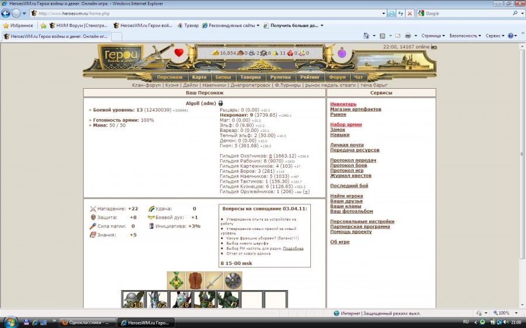Image resolution: width=526 pixels, height=328 pixels.
Task: Open the Чат game menu tab
Action: point(358,77)
